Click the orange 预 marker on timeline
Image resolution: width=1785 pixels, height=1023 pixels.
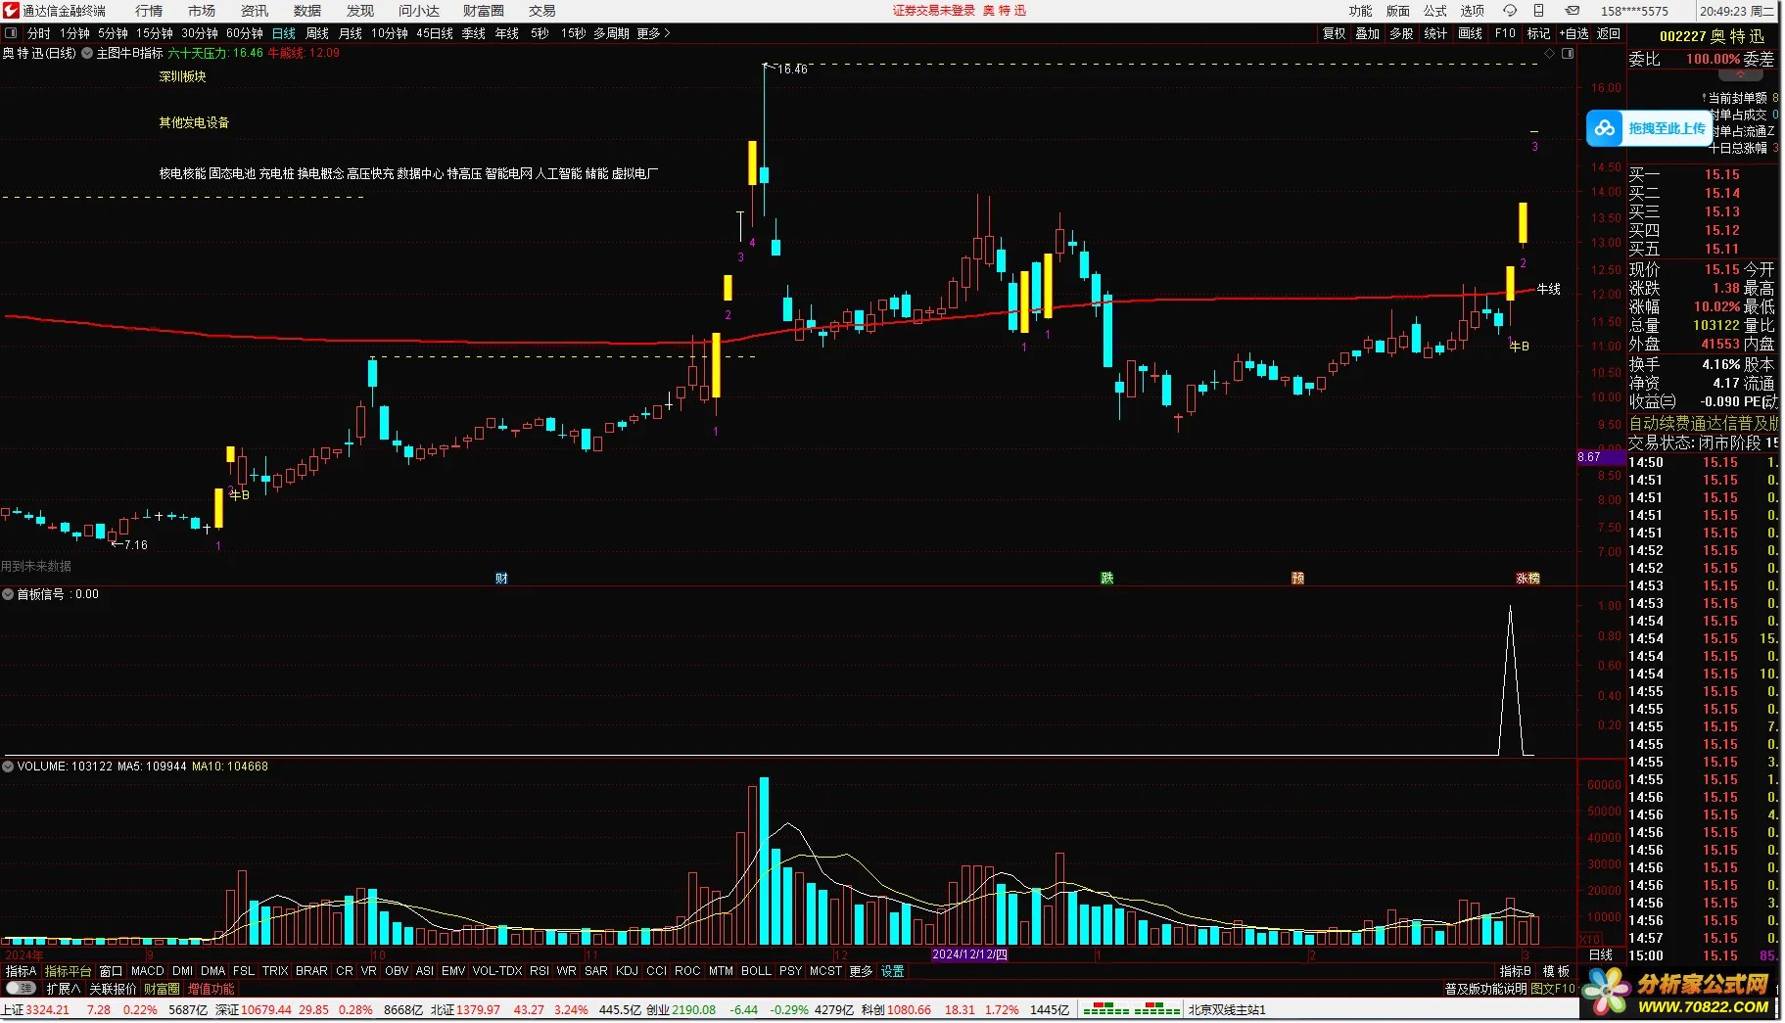point(1297,579)
